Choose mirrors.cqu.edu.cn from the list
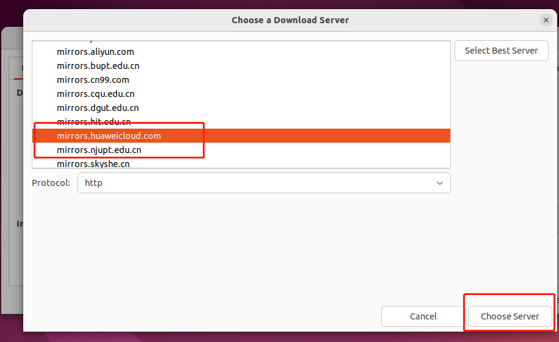This screenshot has width=559, height=342. click(x=95, y=94)
